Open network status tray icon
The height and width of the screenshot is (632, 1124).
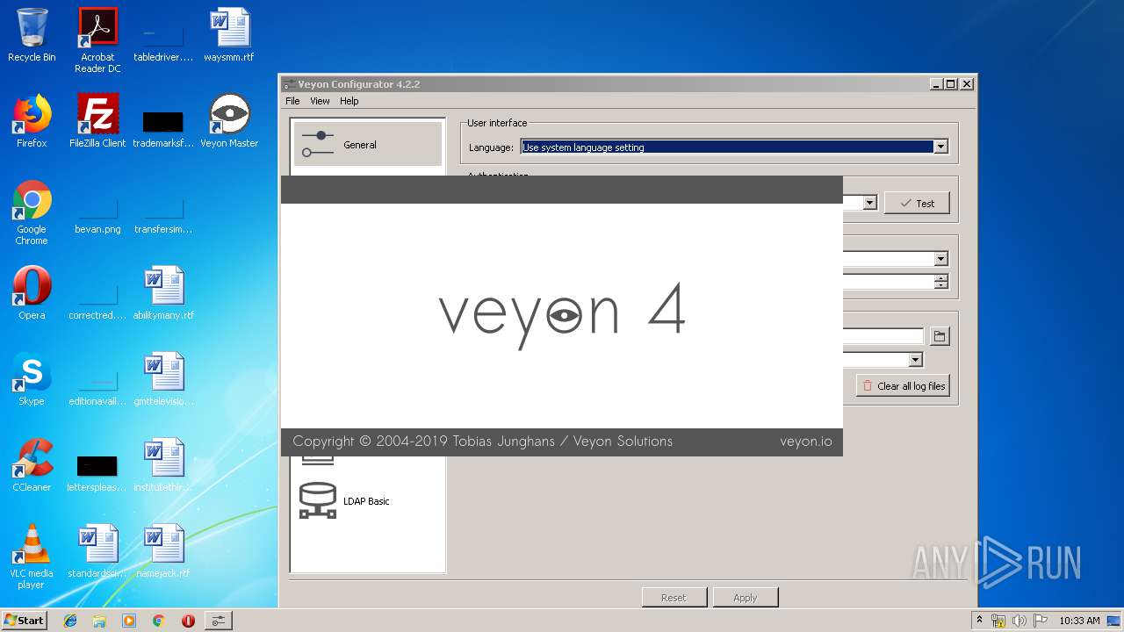998,621
